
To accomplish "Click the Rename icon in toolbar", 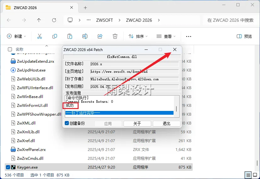I will tap(85, 36).
